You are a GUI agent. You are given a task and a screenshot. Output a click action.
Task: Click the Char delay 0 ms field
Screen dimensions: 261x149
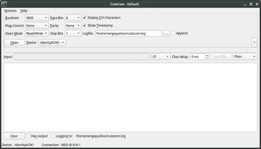(x=198, y=57)
